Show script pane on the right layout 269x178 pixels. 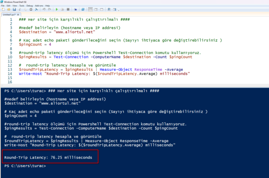click(x=96, y=9)
